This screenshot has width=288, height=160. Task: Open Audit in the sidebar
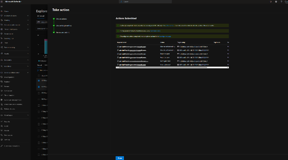(6, 126)
